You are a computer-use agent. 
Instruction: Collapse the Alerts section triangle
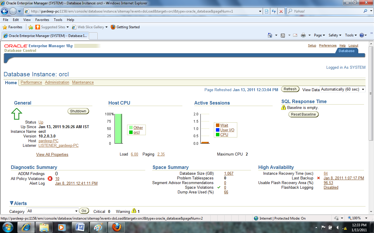(x=11, y=203)
